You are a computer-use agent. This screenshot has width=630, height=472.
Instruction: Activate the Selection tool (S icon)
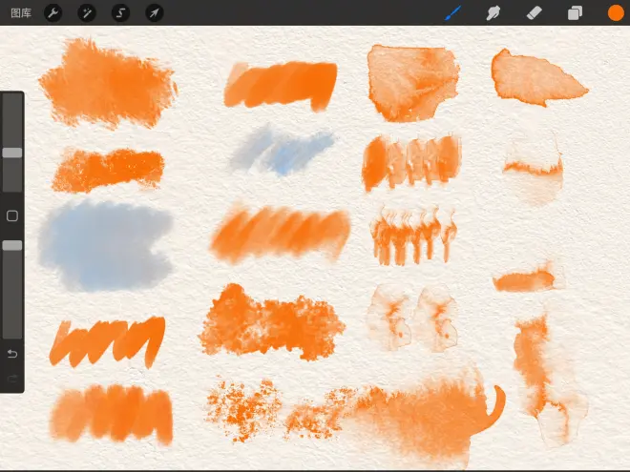(120, 13)
